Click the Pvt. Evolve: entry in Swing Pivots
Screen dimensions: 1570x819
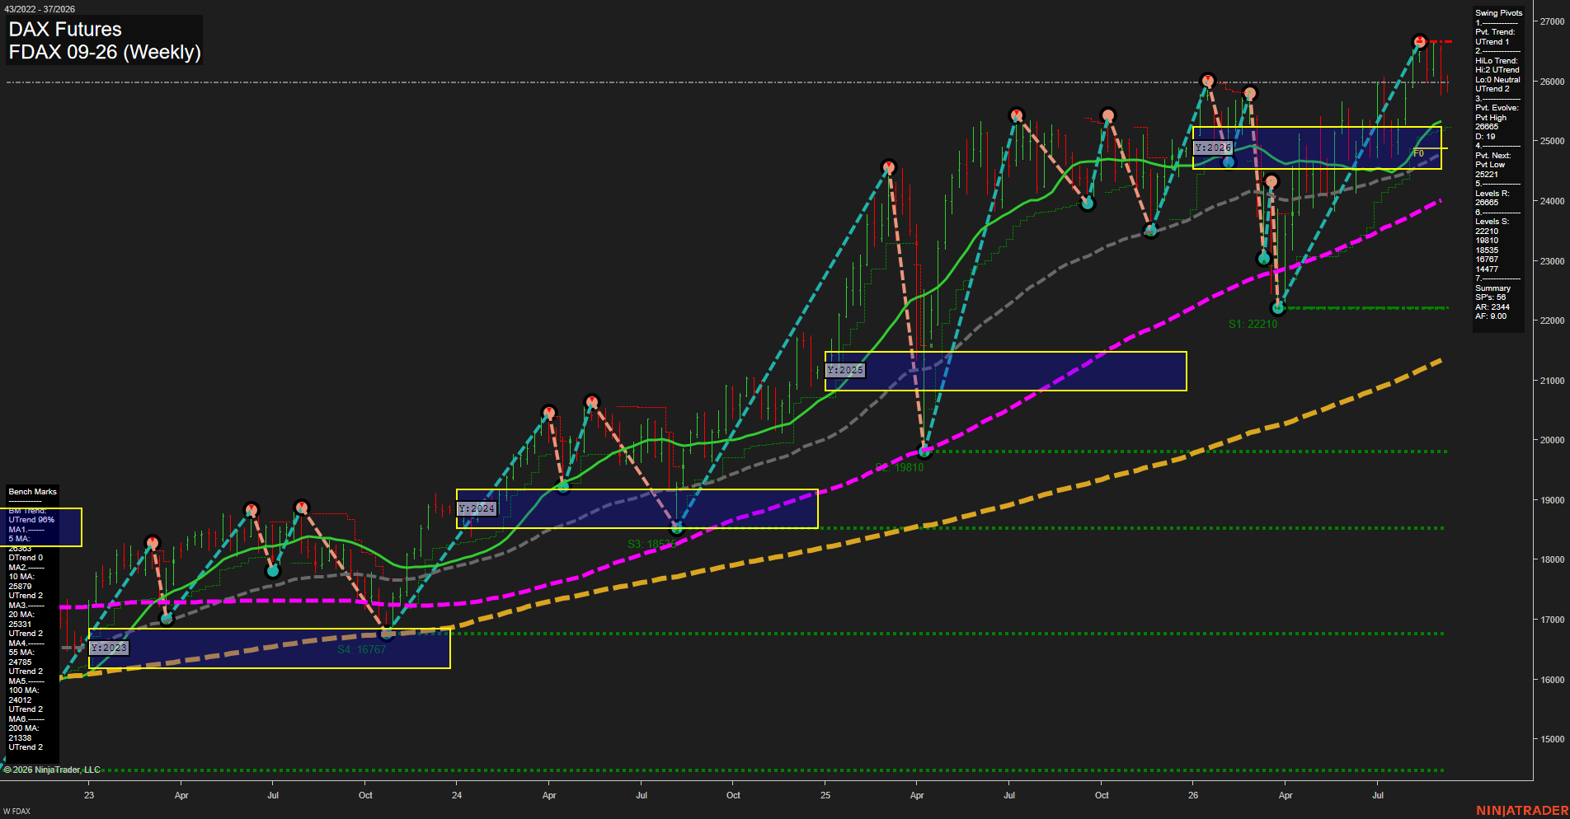[x=1497, y=108]
